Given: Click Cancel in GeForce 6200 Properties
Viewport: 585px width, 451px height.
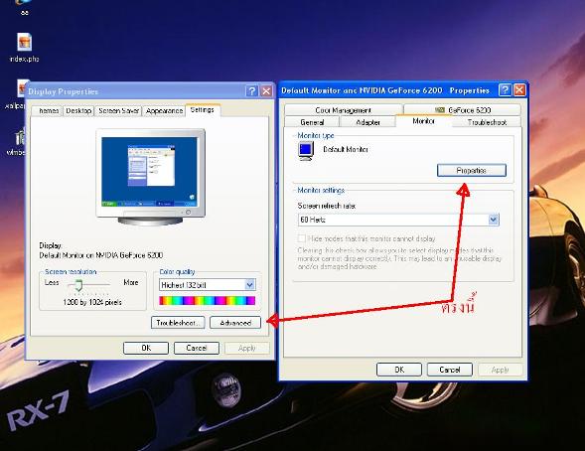Looking at the screenshot, I should pyautogui.click(x=450, y=370).
